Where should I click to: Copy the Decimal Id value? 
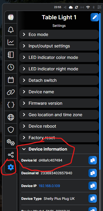pos(93,173)
